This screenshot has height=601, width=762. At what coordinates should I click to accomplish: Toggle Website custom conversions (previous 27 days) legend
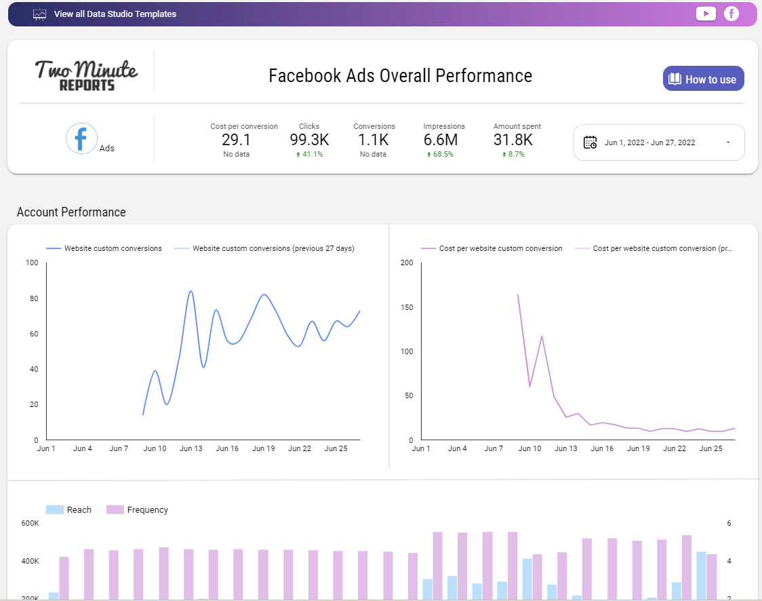click(264, 248)
